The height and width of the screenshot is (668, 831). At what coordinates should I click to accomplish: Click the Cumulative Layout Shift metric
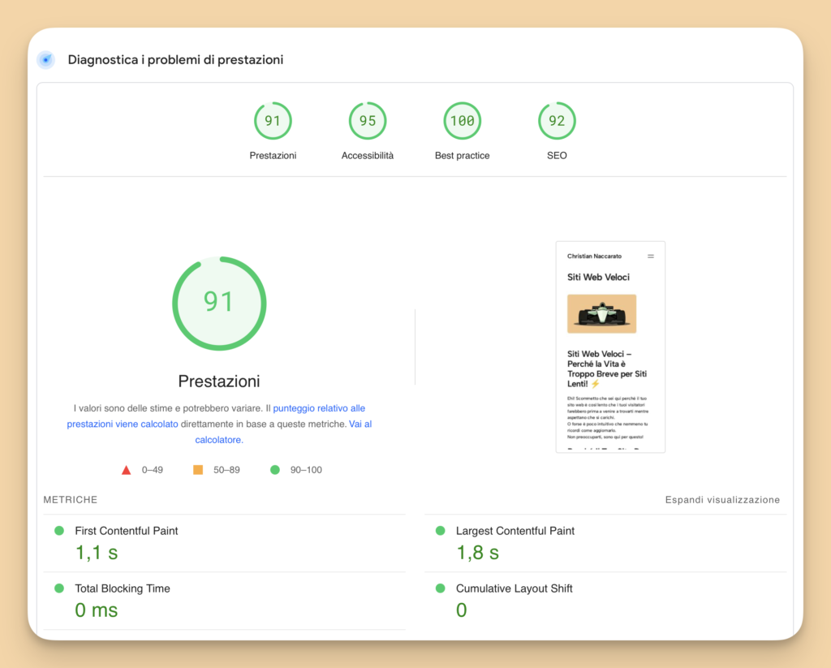[514, 588]
